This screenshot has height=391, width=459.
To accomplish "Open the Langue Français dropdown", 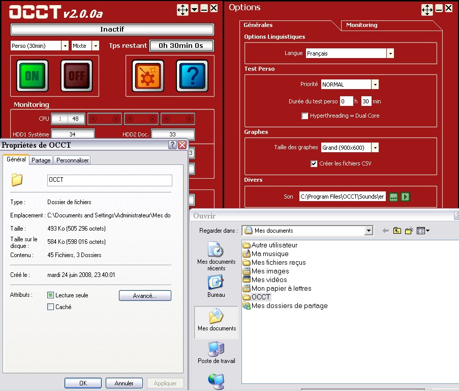I will click(390, 53).
